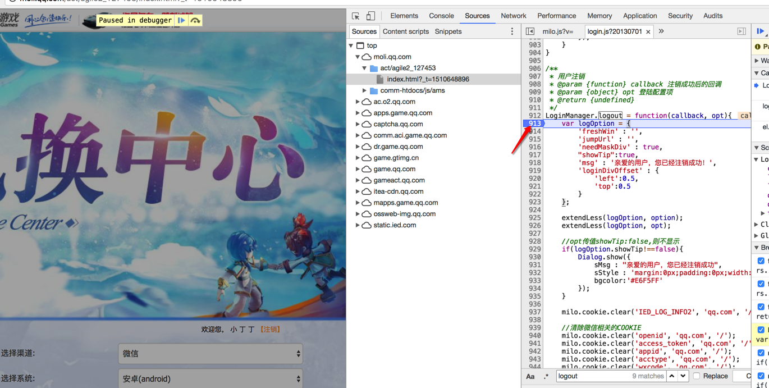Expand the dr.game.qq.com domain
Image resolution: width=769 pixels, height=388 pixels.
point(358,147)
